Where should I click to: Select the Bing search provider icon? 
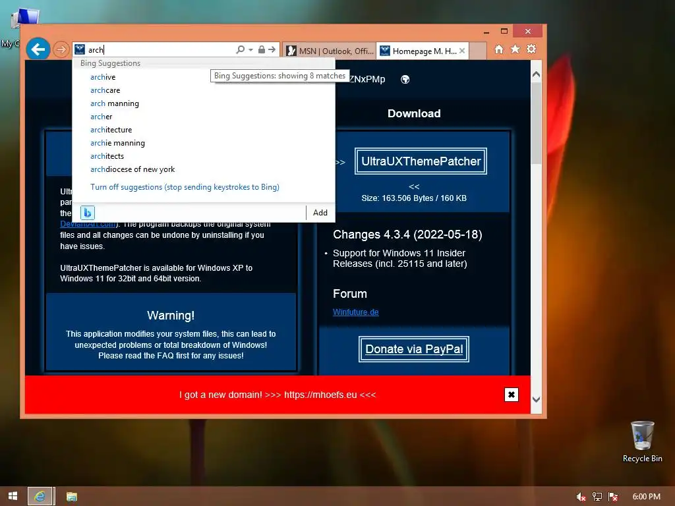click(x=88, y=213)
